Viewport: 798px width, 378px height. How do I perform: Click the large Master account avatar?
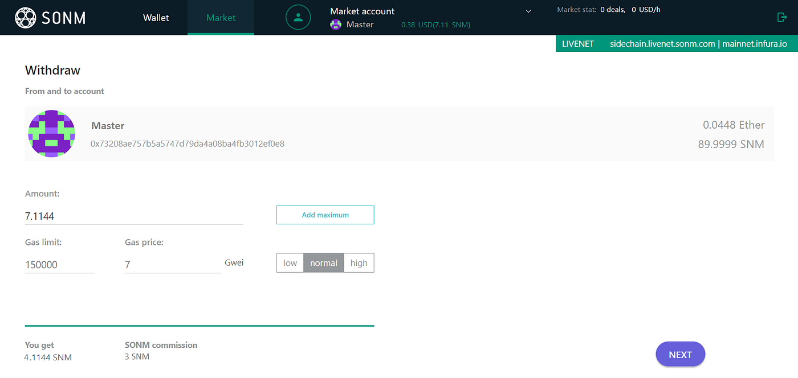point(52,134)
